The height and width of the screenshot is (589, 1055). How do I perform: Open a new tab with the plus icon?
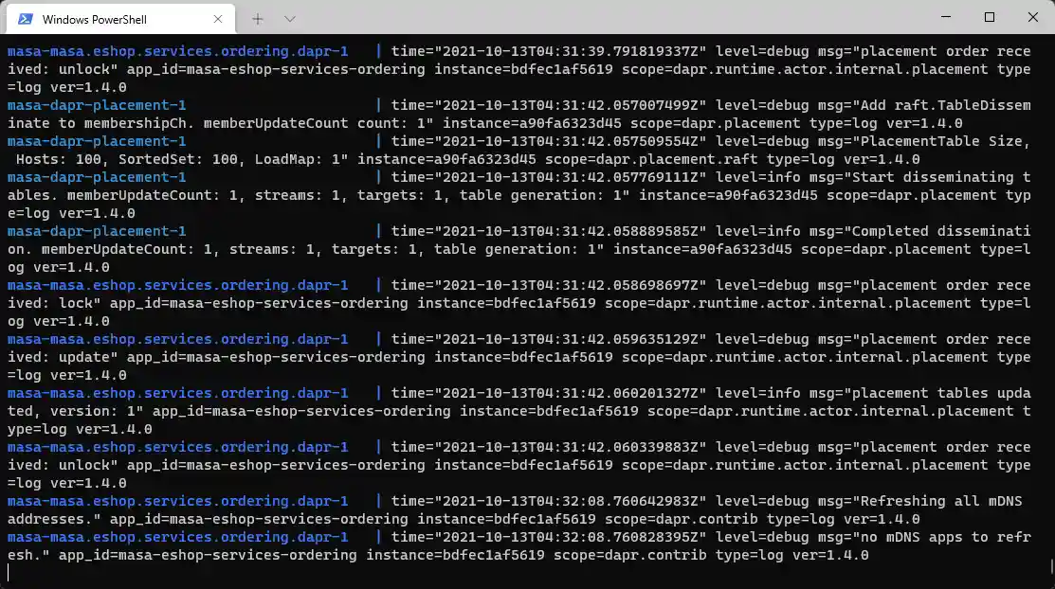[x=257, y=18]
